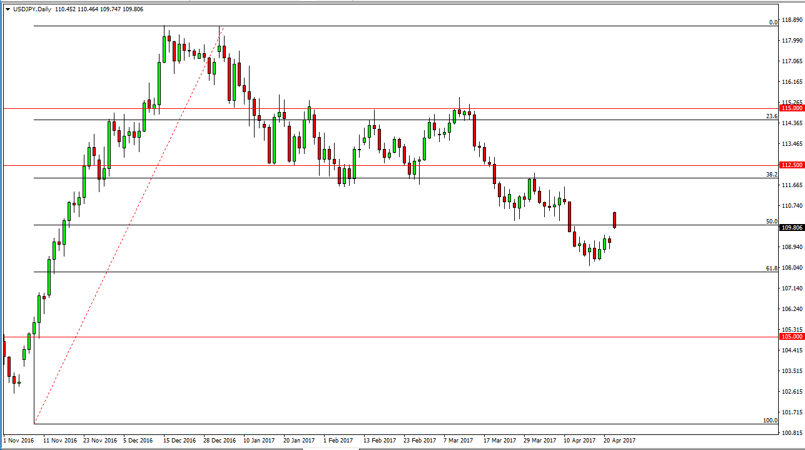The width and height of the screenshot is (805, 450).
Task: Click the 0.0 Fibonacci level label
Action: 773,23
